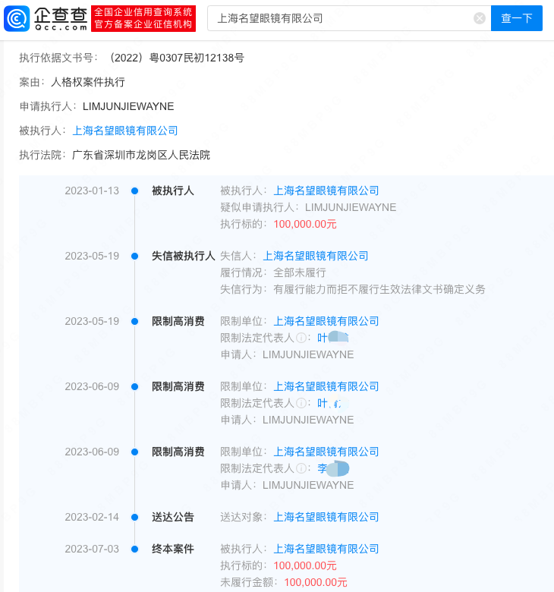Image resolution: width=554 pixels, height=592 pixels.
Task: Open legal representative 叶 link dated 2023-05-19
Action: 332,338
